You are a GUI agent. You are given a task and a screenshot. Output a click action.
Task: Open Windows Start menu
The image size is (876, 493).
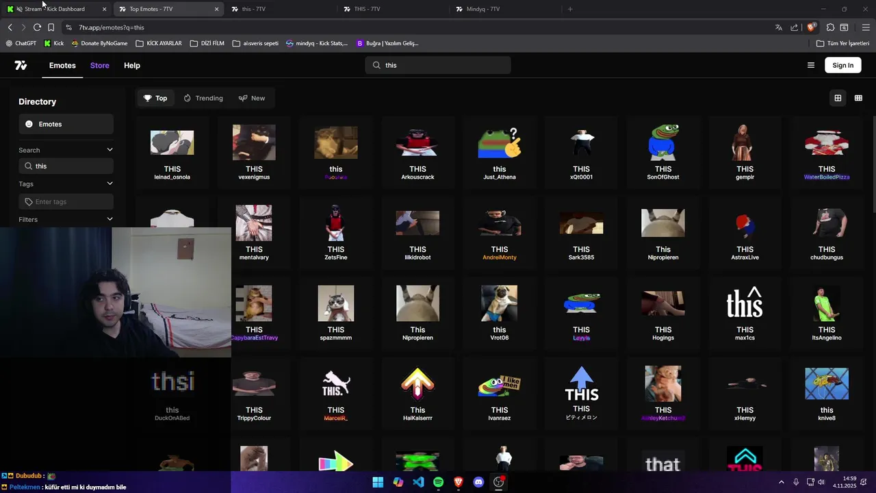378,482
